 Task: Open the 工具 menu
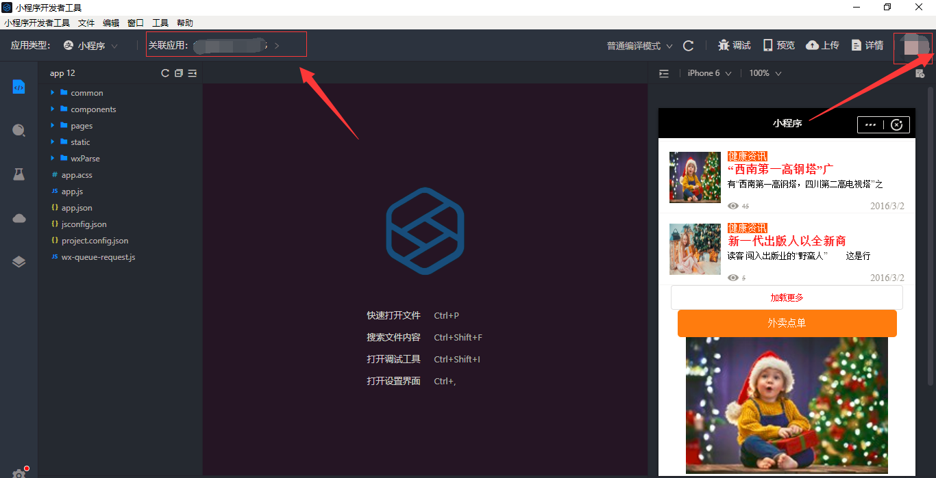pyautogui.click(x=160, y=23)
